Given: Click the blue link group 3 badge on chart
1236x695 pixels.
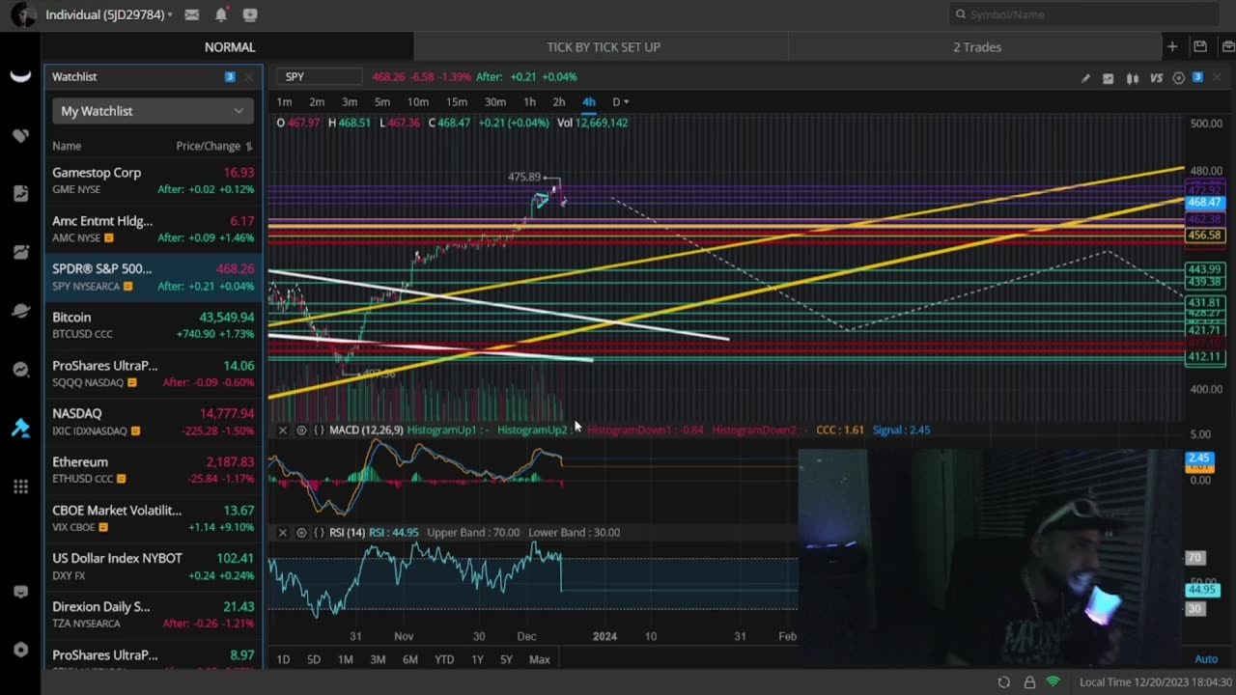Looking at the screenshot, I should coord(1197,77).
